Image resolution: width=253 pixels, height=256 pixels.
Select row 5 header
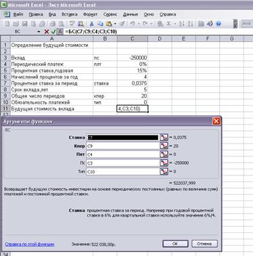pos(5,70)
